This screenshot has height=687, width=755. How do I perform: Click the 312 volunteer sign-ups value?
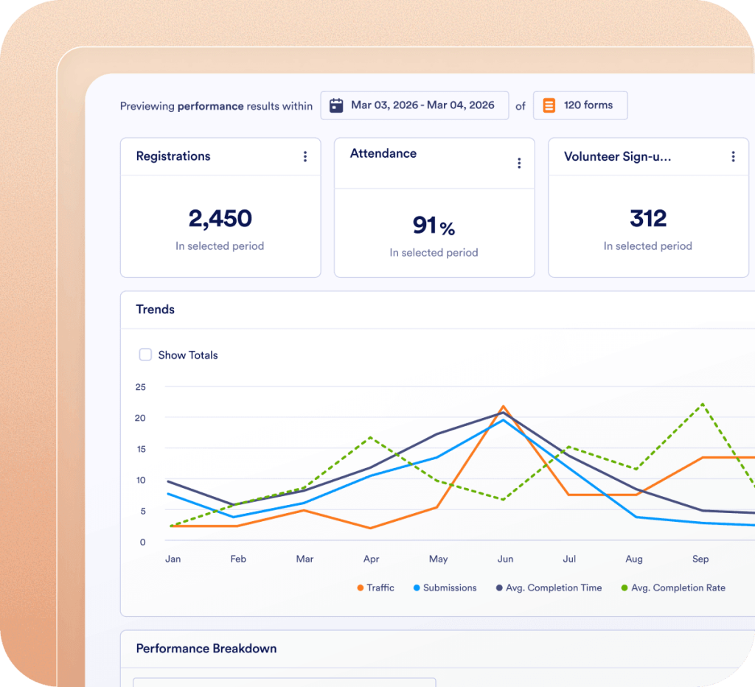648,219
